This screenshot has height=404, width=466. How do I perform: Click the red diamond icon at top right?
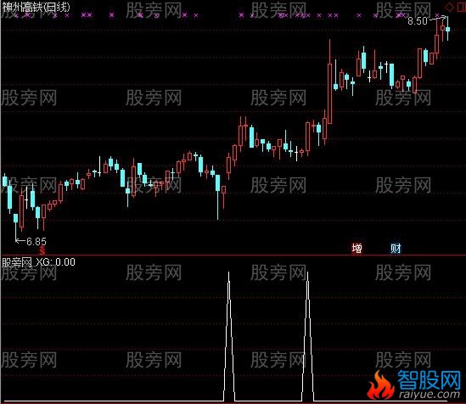pos(449,7)
